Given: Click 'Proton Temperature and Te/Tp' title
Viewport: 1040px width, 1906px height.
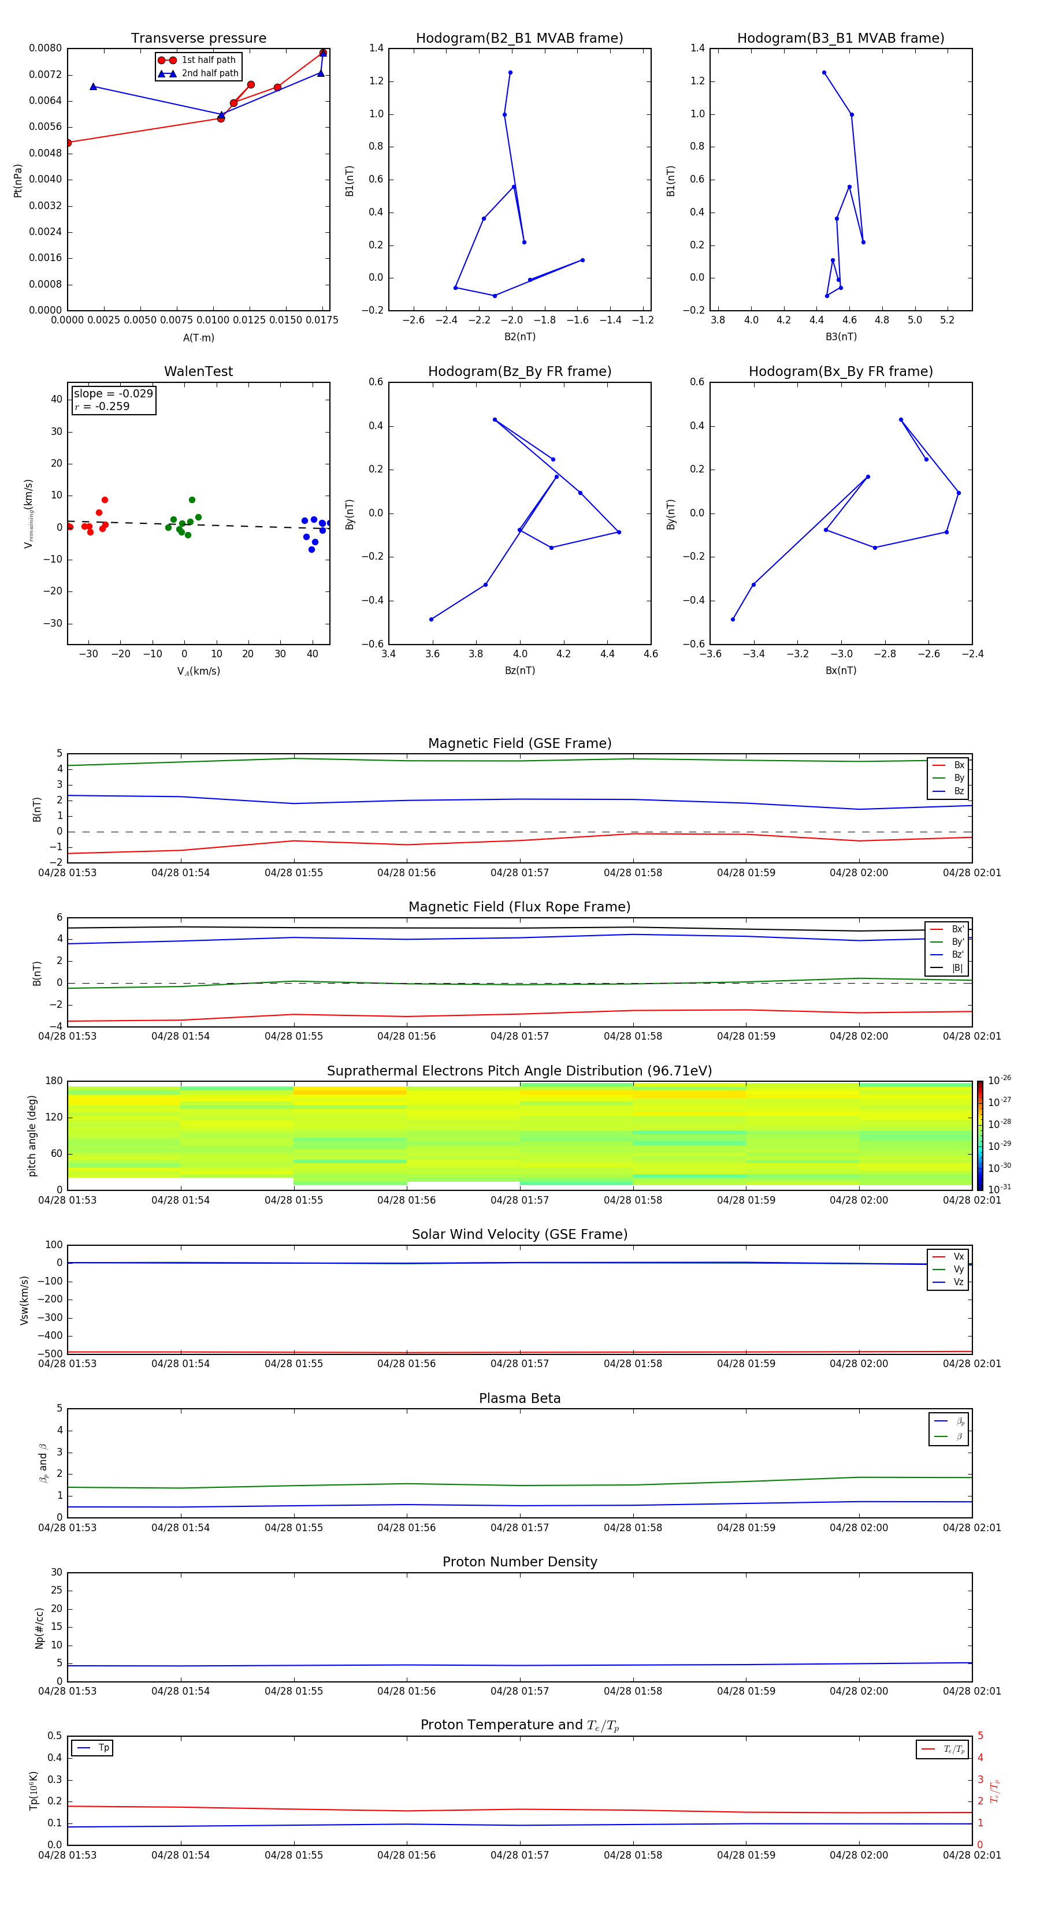Looking at the screenshot, I should tap(519, 1725).
